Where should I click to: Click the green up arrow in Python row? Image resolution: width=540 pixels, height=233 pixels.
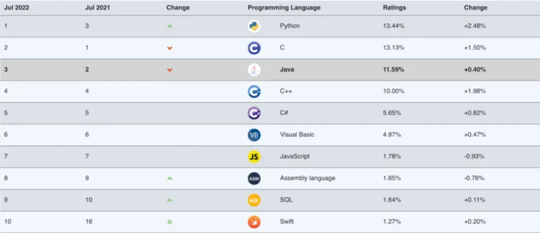[x=170, y=26]
